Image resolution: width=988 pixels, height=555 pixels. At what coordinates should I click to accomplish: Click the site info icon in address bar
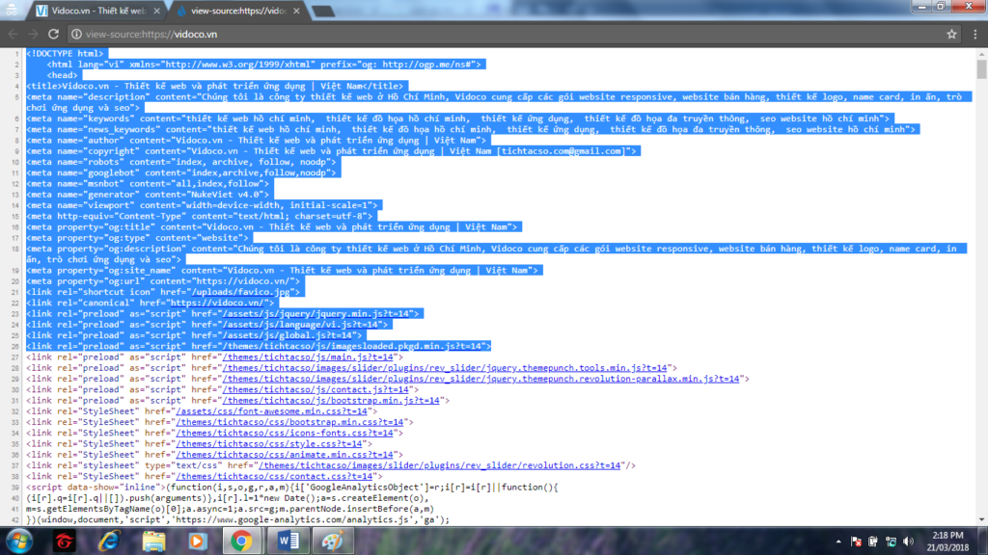pyautogui.click(x=76, y=34)
